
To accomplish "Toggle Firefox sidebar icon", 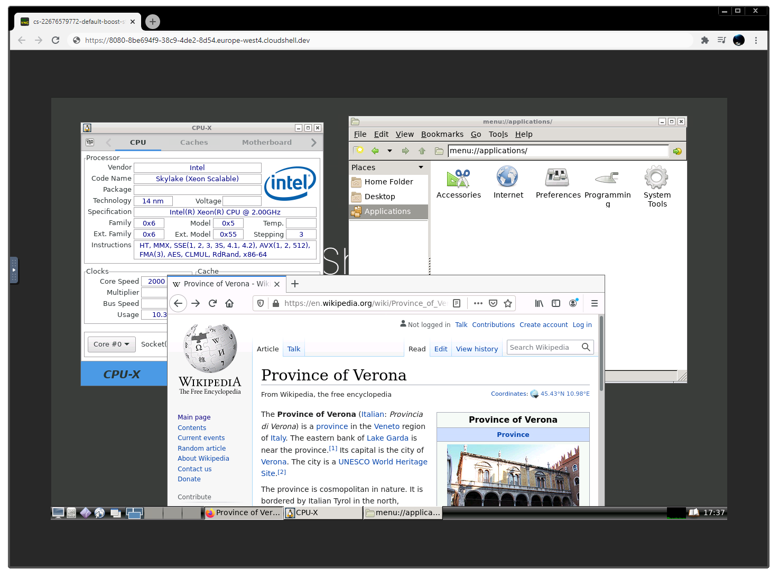I will pyautogui.click(x=556, y=303).
